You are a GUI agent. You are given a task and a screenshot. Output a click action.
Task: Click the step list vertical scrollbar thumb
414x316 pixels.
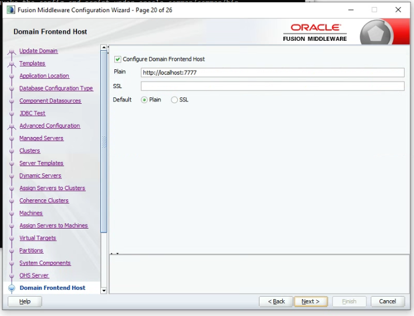[x=104, y=142]
